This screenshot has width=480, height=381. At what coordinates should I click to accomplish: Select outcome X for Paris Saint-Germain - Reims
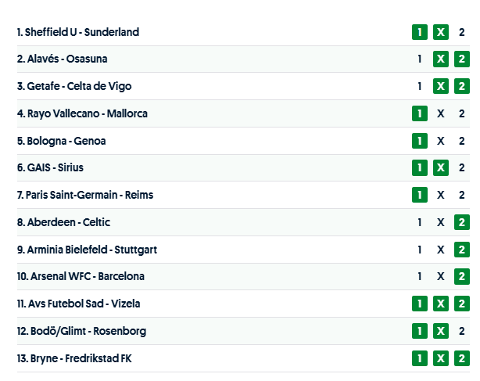point(441,195)
